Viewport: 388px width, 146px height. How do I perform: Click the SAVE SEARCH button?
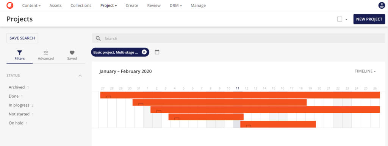click(22, 38)
